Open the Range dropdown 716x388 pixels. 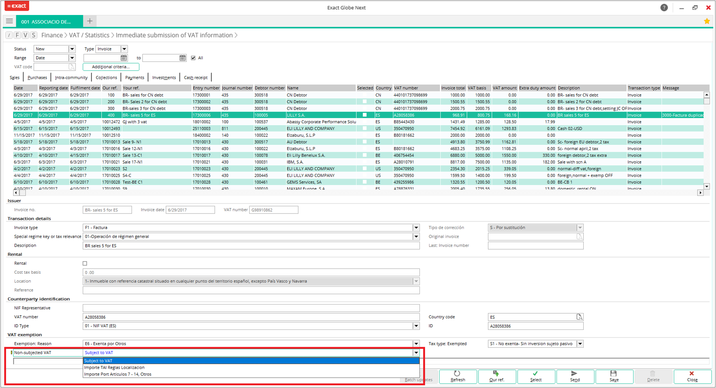click(72, 58)
